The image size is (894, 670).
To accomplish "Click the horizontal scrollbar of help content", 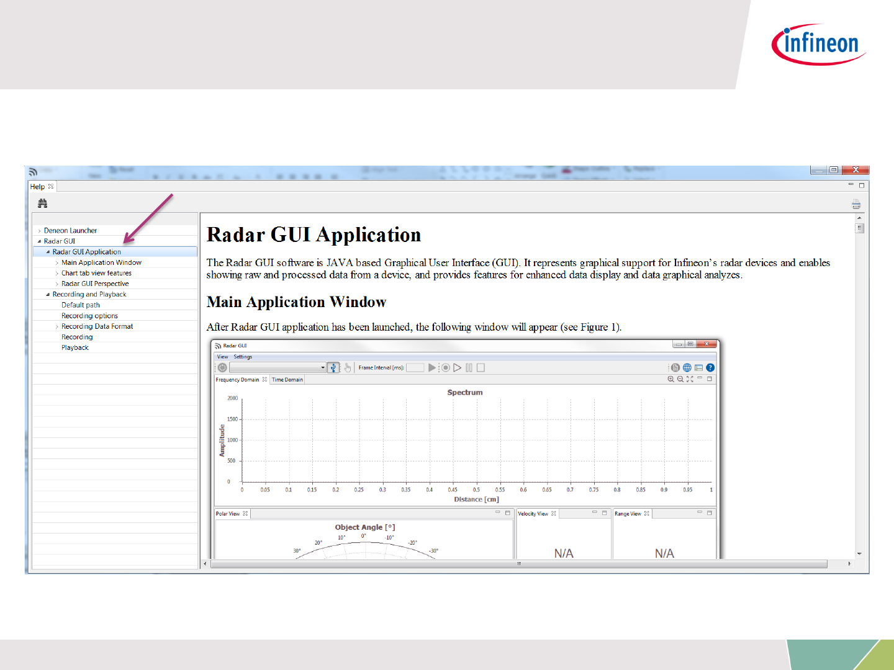I will (x=519, y=564).
